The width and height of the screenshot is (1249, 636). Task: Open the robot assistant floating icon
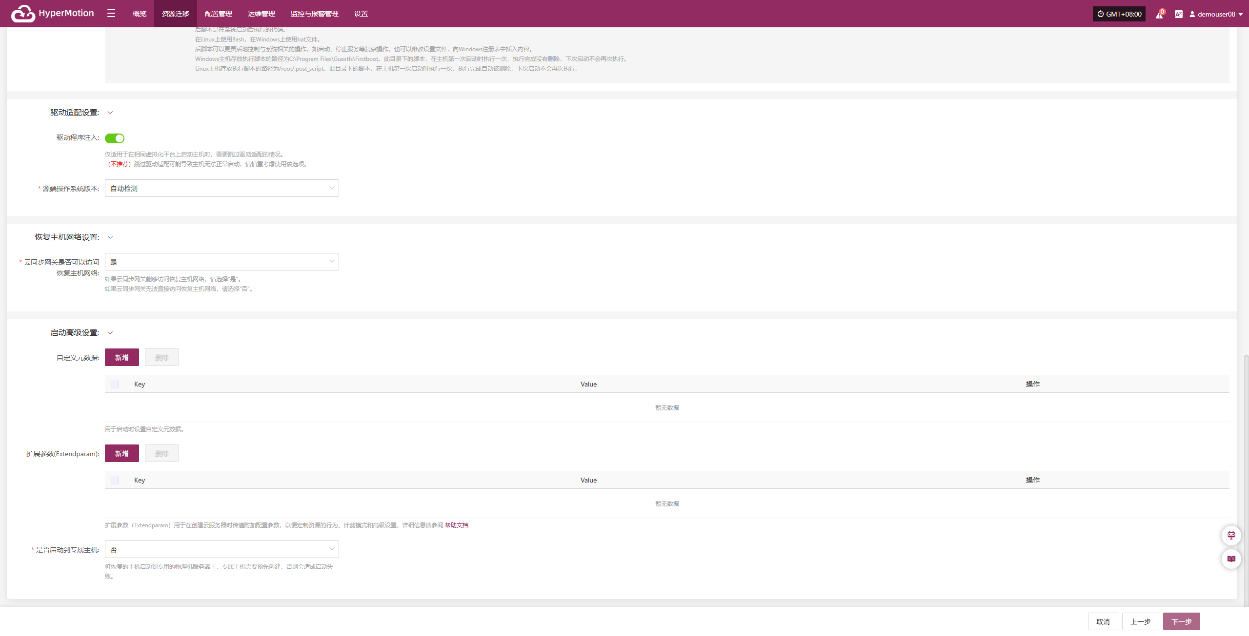pos(1231,536)
